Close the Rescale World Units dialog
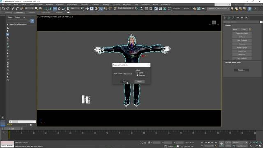Screen dimensions: 263x148 point(148,65)
